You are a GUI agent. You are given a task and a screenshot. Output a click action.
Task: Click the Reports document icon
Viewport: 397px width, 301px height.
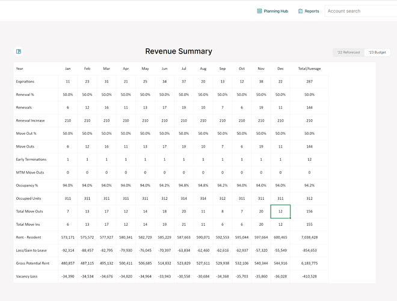point(301,11)
